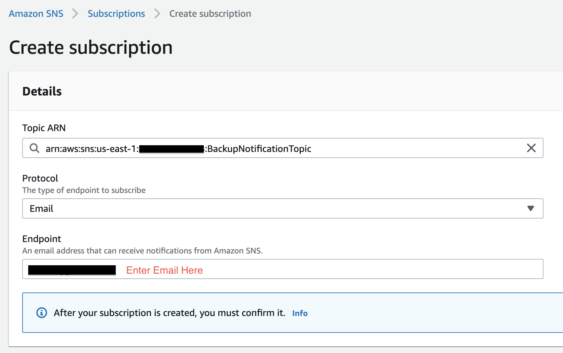Click the Endpoint email input field
The image size is (563, 353).
click(283, 269)
